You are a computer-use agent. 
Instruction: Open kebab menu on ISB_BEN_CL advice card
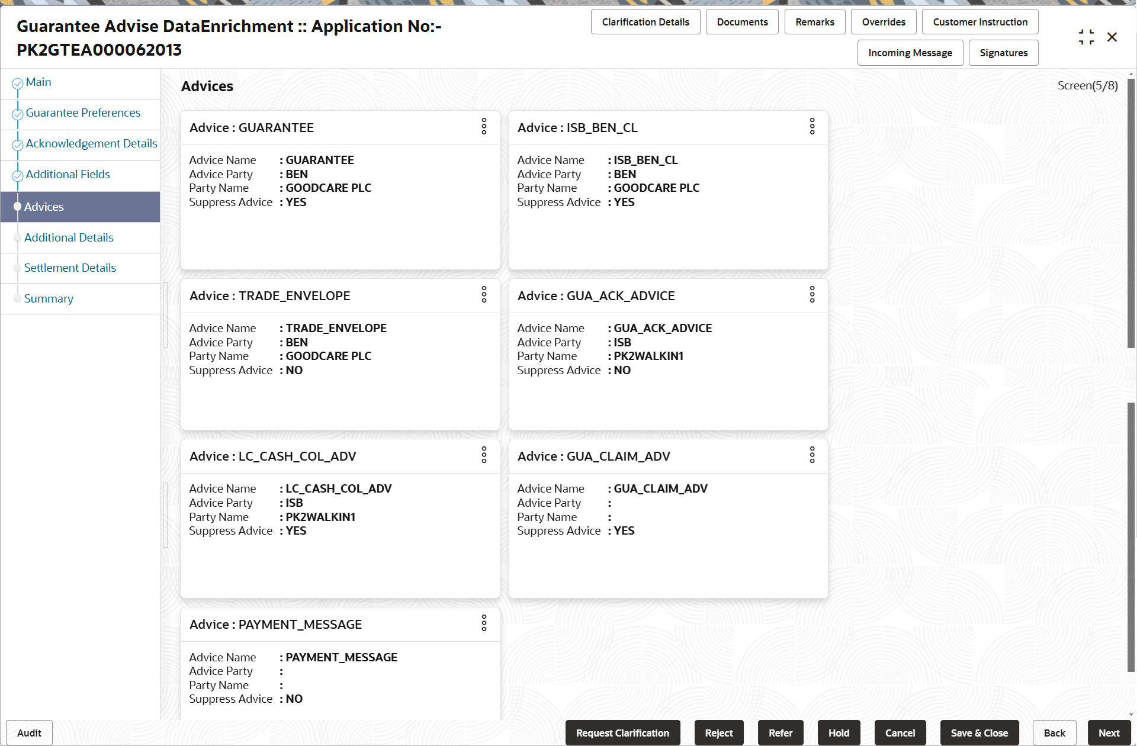tap(812, 126)
